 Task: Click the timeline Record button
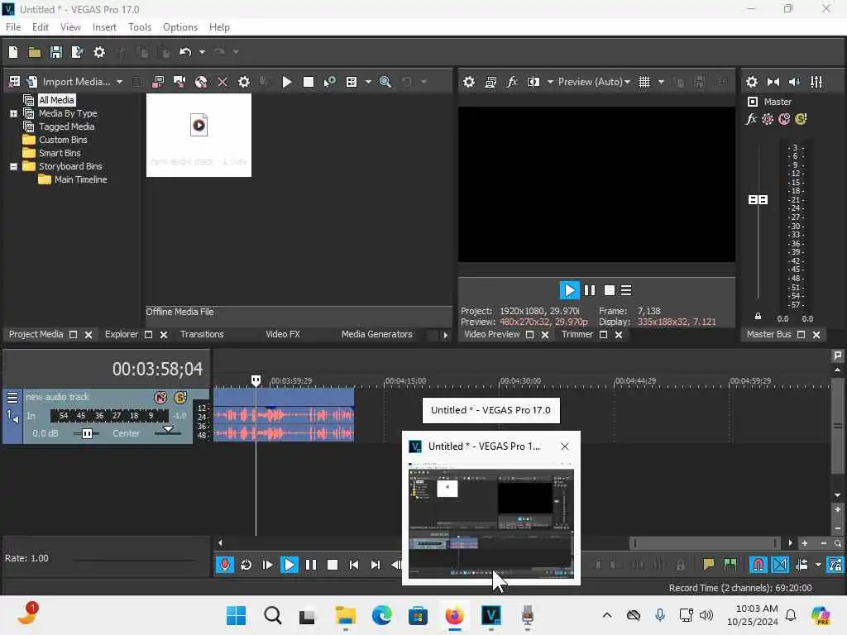pos(225,565)
